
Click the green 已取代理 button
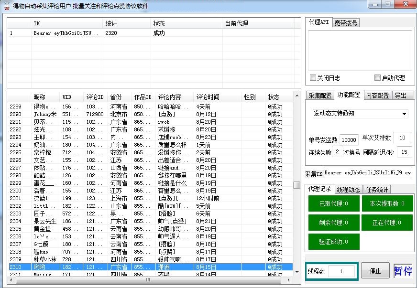coord(333,204)
